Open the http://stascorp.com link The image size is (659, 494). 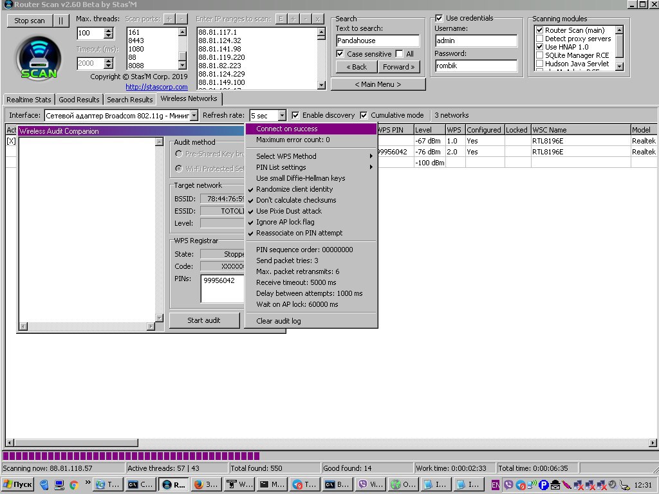(156, 87)
